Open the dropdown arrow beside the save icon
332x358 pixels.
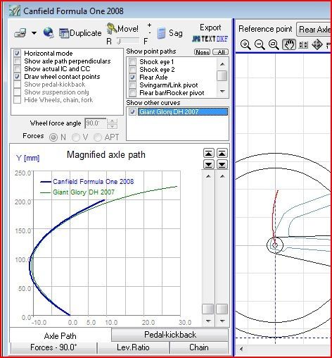click(x=34, y=33)
